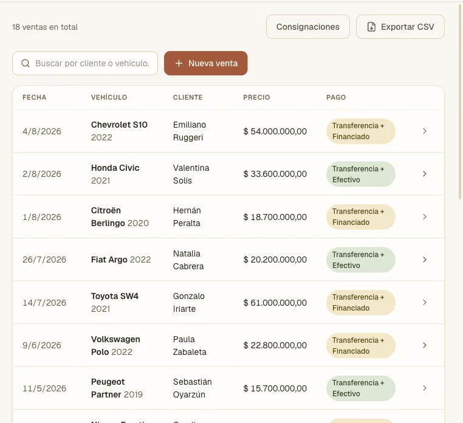Open details chevron for Citroën Berlingo row
Screen dimensions: 463x423
[425, 217]
